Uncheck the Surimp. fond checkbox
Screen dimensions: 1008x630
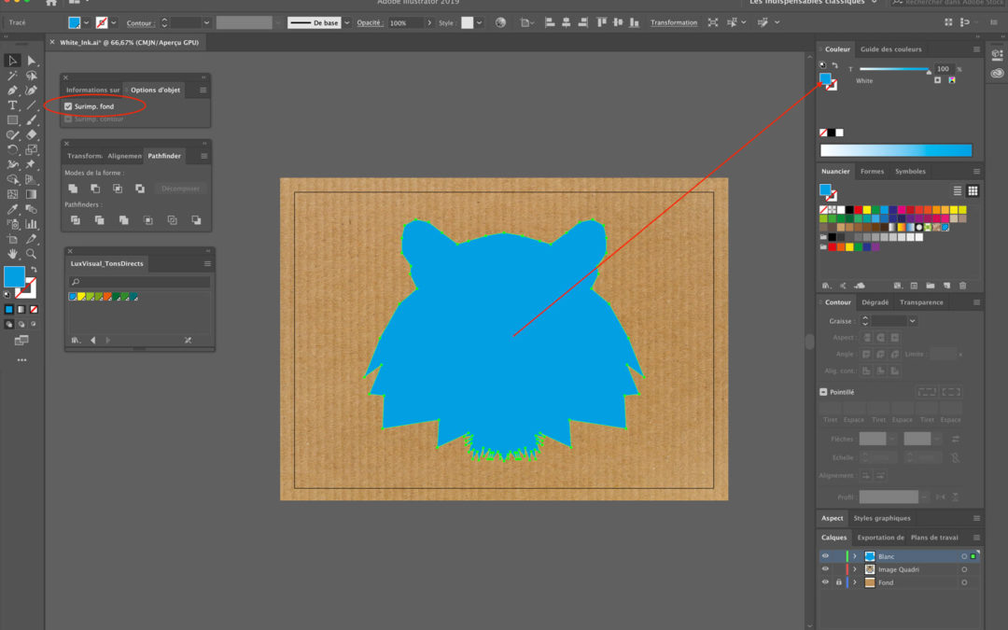[x=68, y=106]
